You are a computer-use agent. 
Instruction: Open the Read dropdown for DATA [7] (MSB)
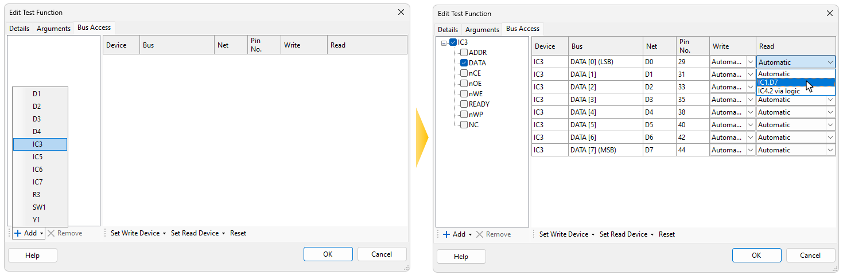830,150
